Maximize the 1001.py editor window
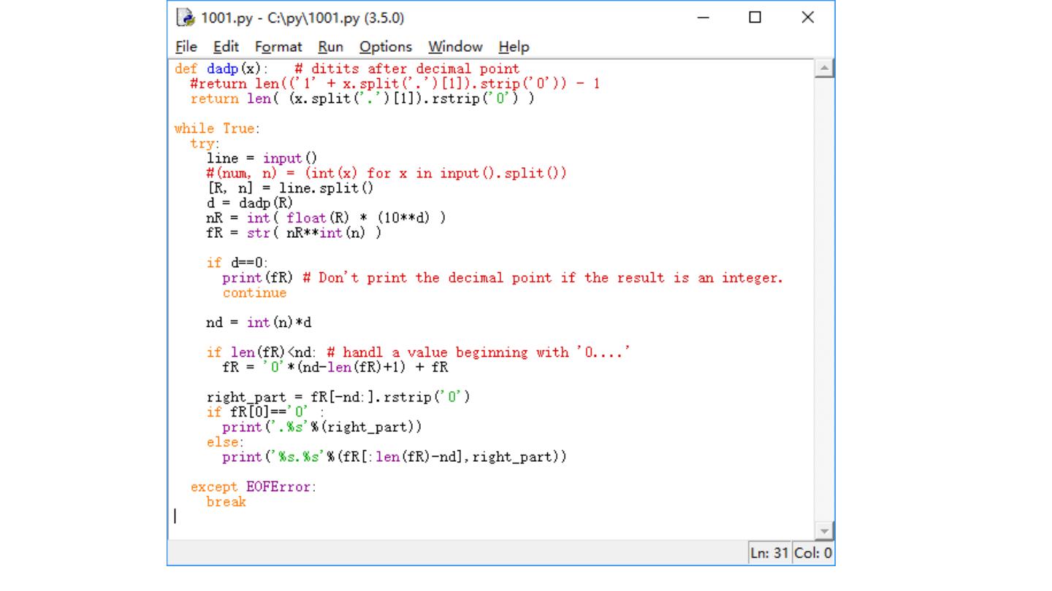Image resolution: width=1052 pixels, height=591 pixels. click(755, 18)
